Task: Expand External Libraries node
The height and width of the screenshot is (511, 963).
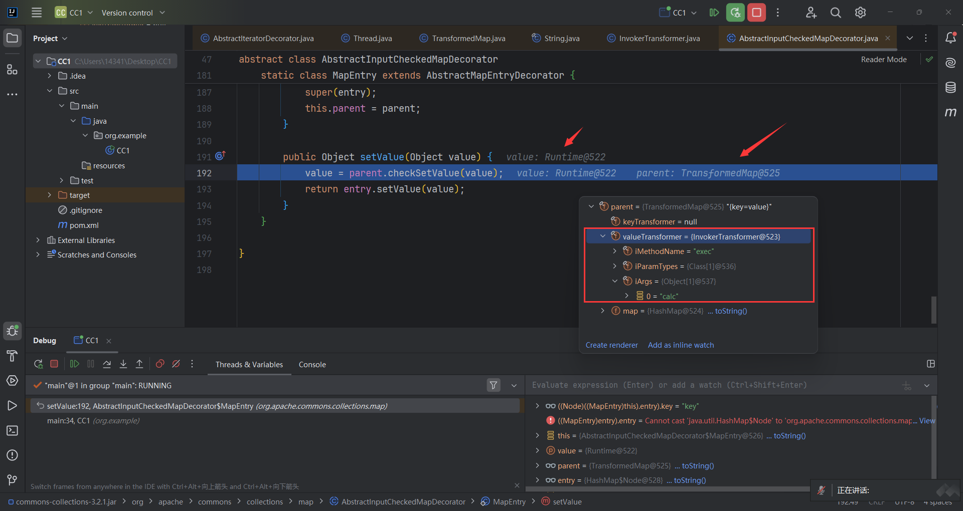Action: click(x=38, y=240)
